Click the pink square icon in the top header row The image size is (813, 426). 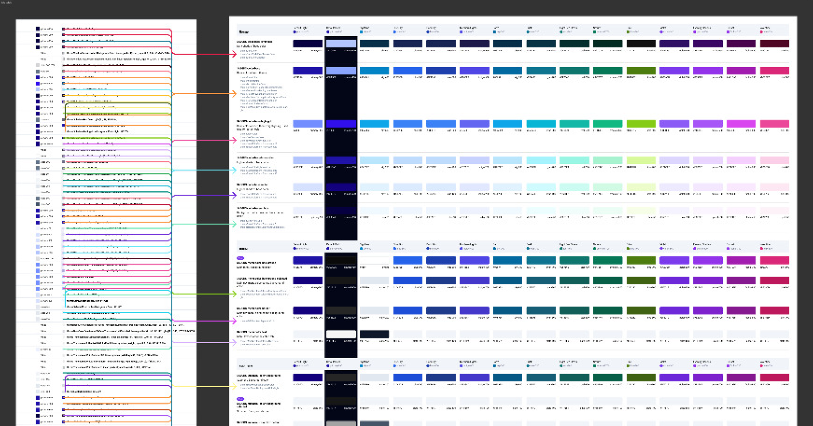761,32
